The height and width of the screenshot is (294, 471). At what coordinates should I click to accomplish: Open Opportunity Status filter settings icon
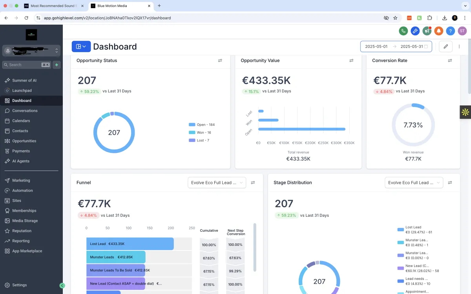click(x=220, y=61)
